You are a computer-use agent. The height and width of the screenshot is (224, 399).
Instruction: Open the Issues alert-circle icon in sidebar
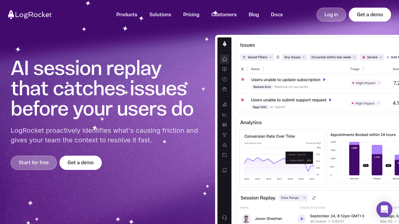pyautogui.click(x=224, y=79)
